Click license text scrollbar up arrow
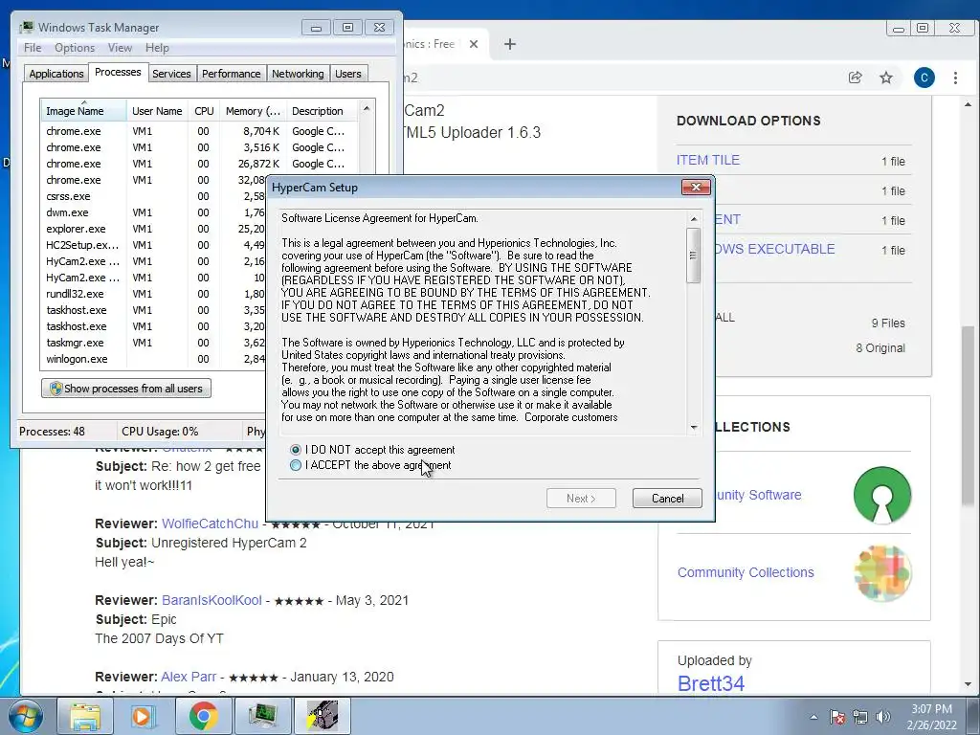This screenshot has height=735, width=980. coord(693,219)
